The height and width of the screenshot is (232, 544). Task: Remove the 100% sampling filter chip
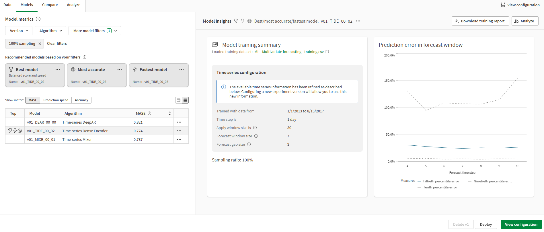pos(40,44)
